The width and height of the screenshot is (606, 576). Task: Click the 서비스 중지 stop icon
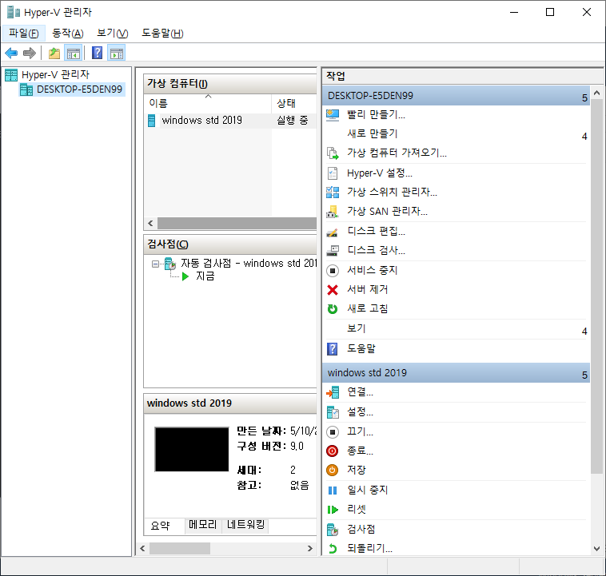point(333,270)
